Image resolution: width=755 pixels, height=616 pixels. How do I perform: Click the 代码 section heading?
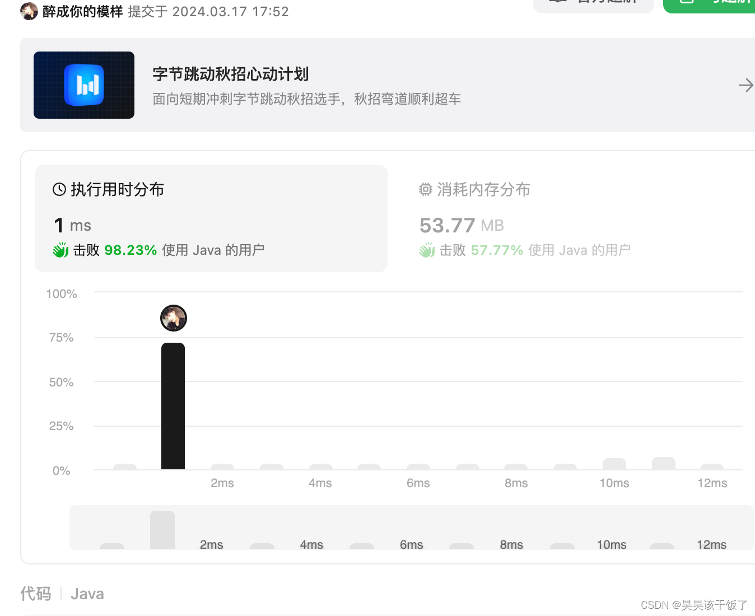pyautogui.click(x=36, y=594)
